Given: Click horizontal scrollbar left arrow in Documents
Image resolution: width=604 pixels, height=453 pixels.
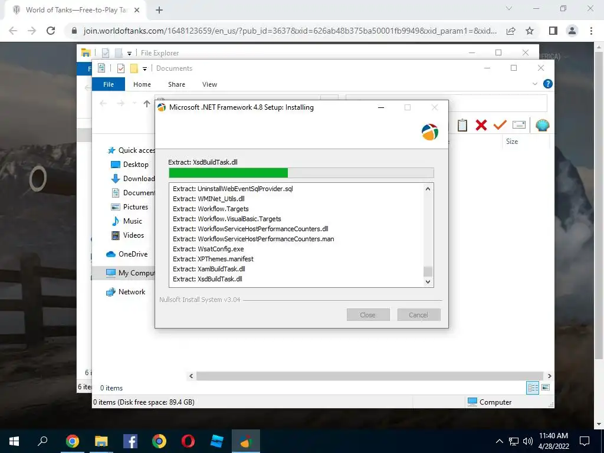Looking at the screenshot, I should point(191,376).
